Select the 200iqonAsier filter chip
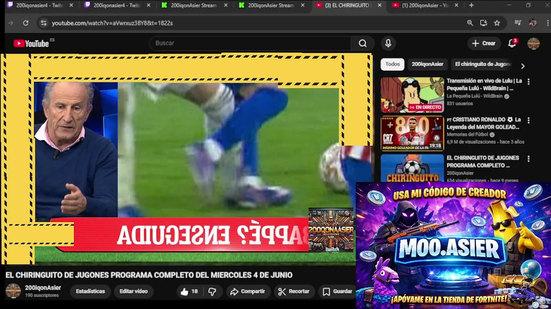Screen dimensions: 551x309 [427, 64]
